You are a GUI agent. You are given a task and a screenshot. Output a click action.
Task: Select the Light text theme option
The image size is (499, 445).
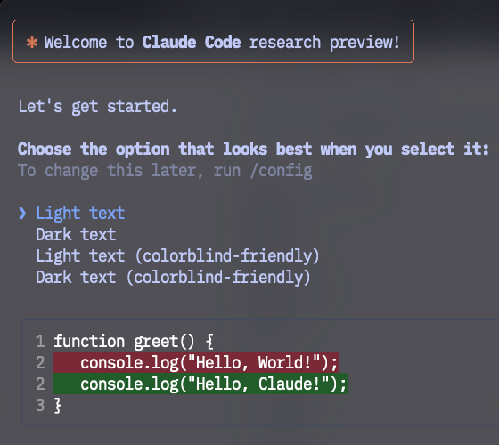pyautogui.click(x=80, y=214)
